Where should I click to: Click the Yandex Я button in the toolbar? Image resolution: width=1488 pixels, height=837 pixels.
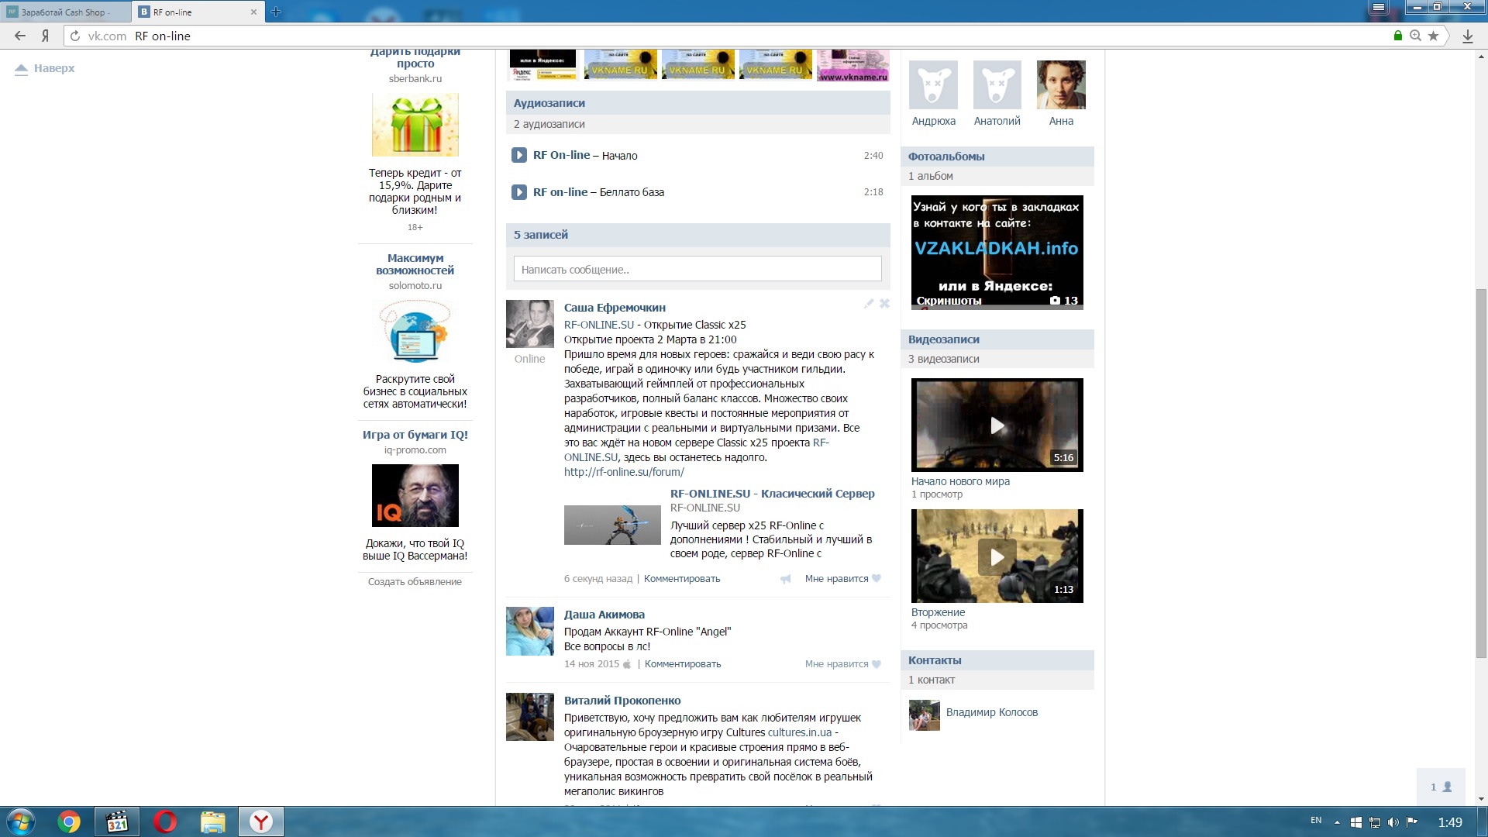(46, 36)
